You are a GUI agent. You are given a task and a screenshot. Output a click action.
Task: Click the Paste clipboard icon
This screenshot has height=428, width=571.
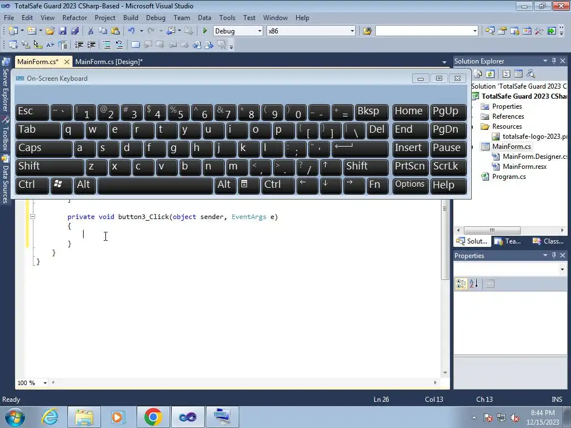(x=115, y=31)
